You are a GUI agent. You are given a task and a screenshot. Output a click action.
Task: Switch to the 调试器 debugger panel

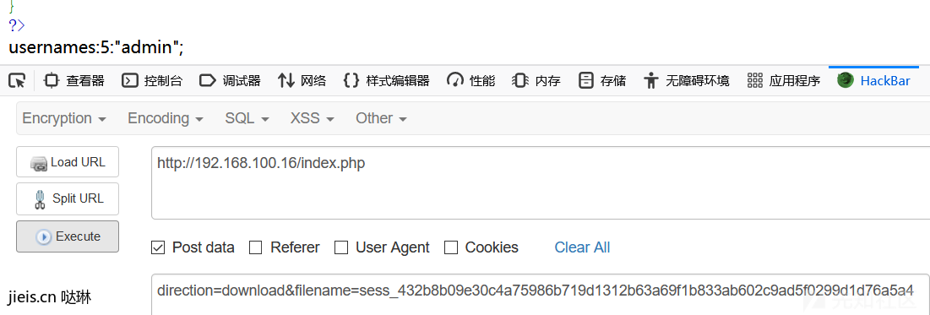pos(230,81)
